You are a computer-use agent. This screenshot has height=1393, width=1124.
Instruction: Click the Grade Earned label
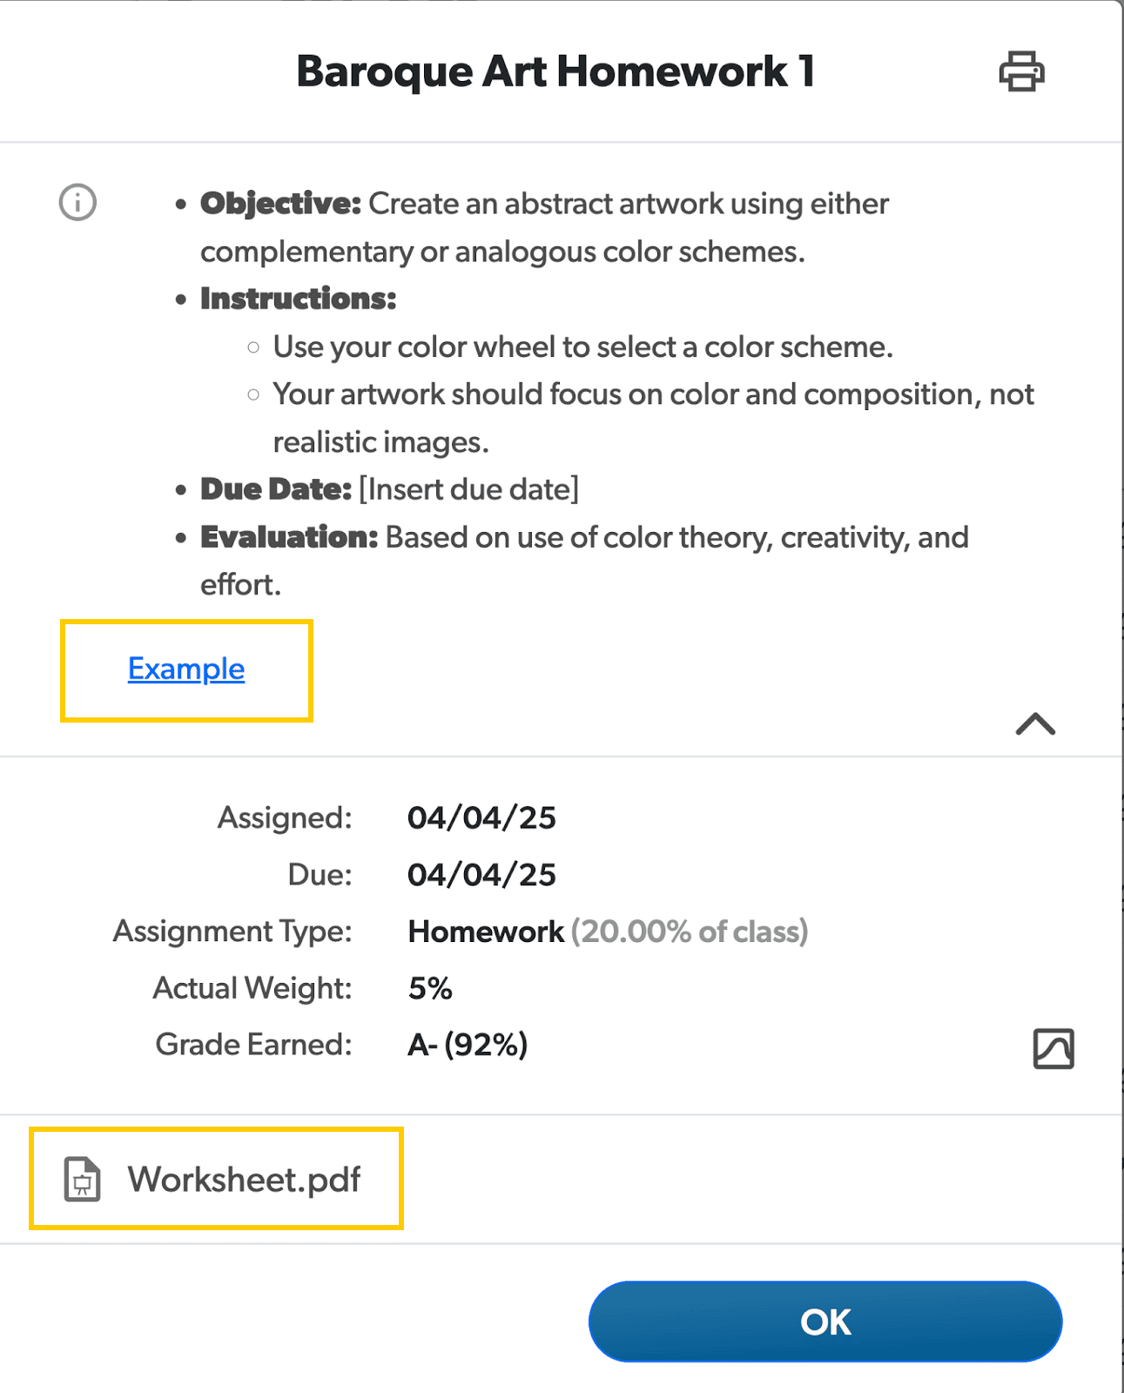tap(253, 1045)
